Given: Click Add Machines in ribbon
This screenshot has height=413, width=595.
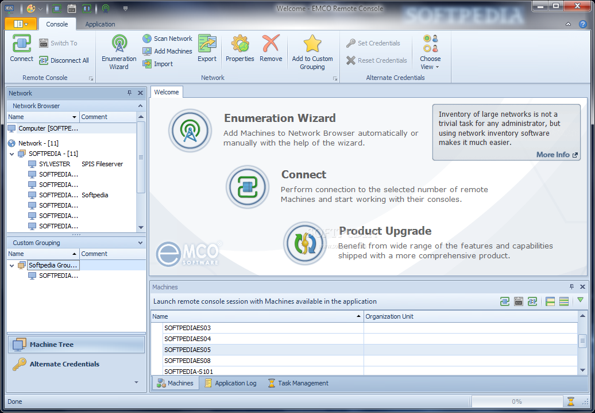Looking at the screenshot, I should 167,51.
